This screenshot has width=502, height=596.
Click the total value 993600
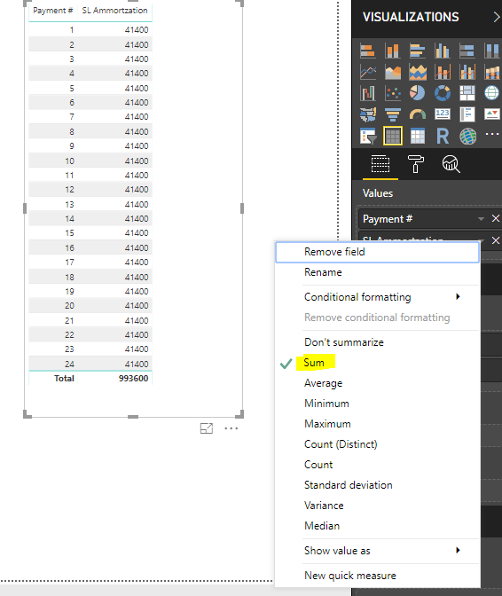tap(133, 379)
